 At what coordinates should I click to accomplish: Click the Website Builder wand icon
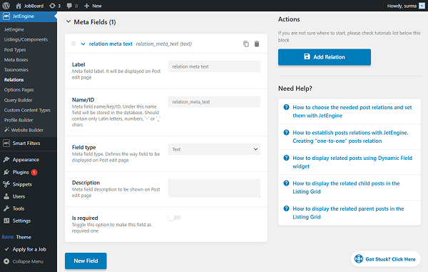pos(7,130)
